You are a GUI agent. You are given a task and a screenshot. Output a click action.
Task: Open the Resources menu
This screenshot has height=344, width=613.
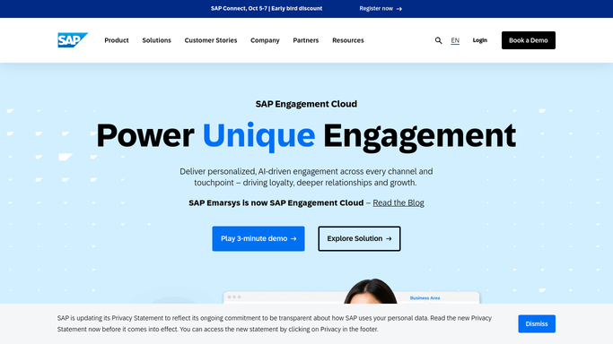[x=348, y=40]
